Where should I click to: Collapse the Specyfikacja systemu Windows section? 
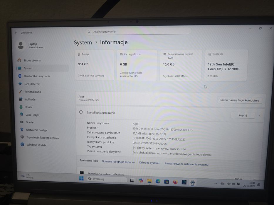coord(254,179)
